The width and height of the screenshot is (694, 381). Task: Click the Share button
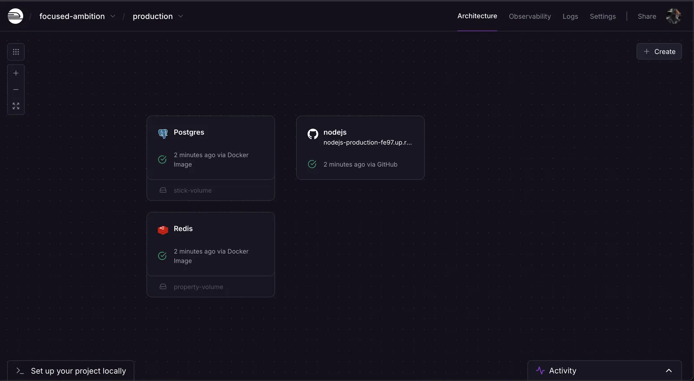(x=646, y=16)
